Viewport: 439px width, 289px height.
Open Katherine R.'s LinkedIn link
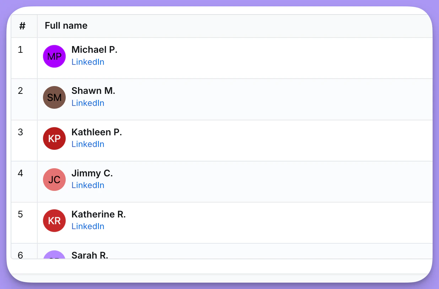tap(88, 226)
